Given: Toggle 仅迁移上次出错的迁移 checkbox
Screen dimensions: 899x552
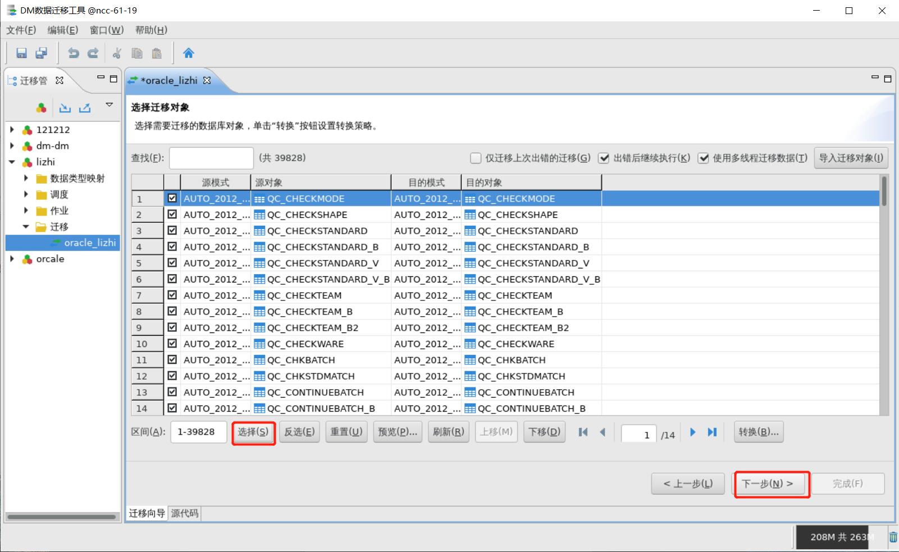Looking at the screenshot, I should (476, 158).
